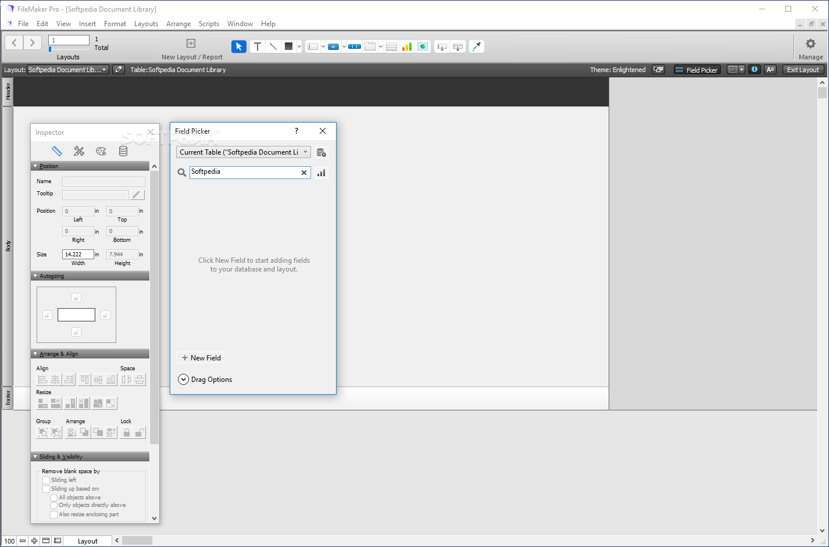829x547 pixels.
Task: Select All objects above radio button
Action: (54, 498)
